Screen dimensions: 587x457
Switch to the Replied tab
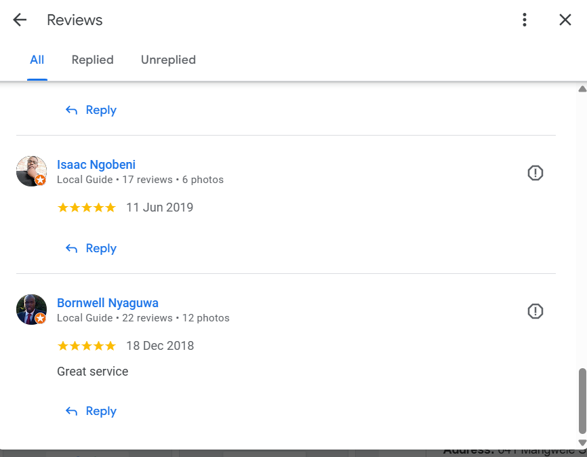click(93, 60)
